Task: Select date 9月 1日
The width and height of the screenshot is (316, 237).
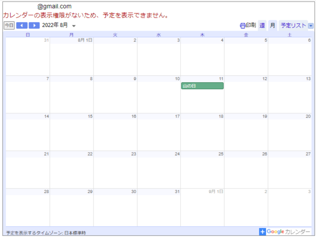Action: (216, 192)
